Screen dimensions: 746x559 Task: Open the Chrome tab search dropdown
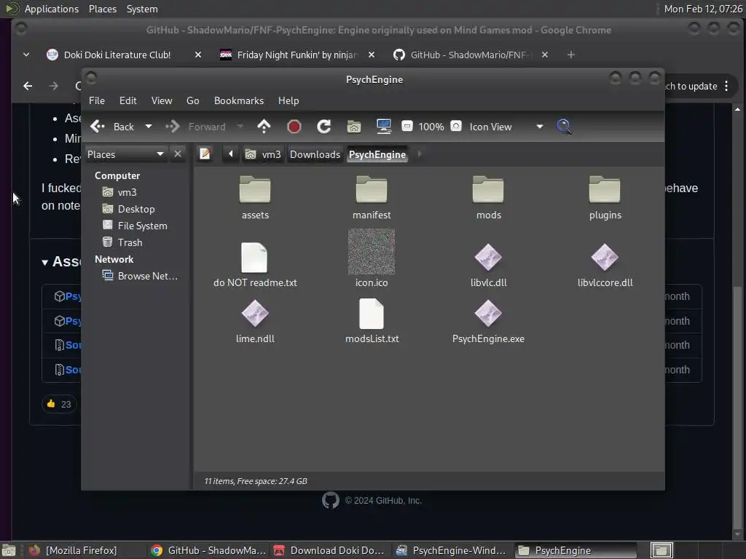point(26,55)
